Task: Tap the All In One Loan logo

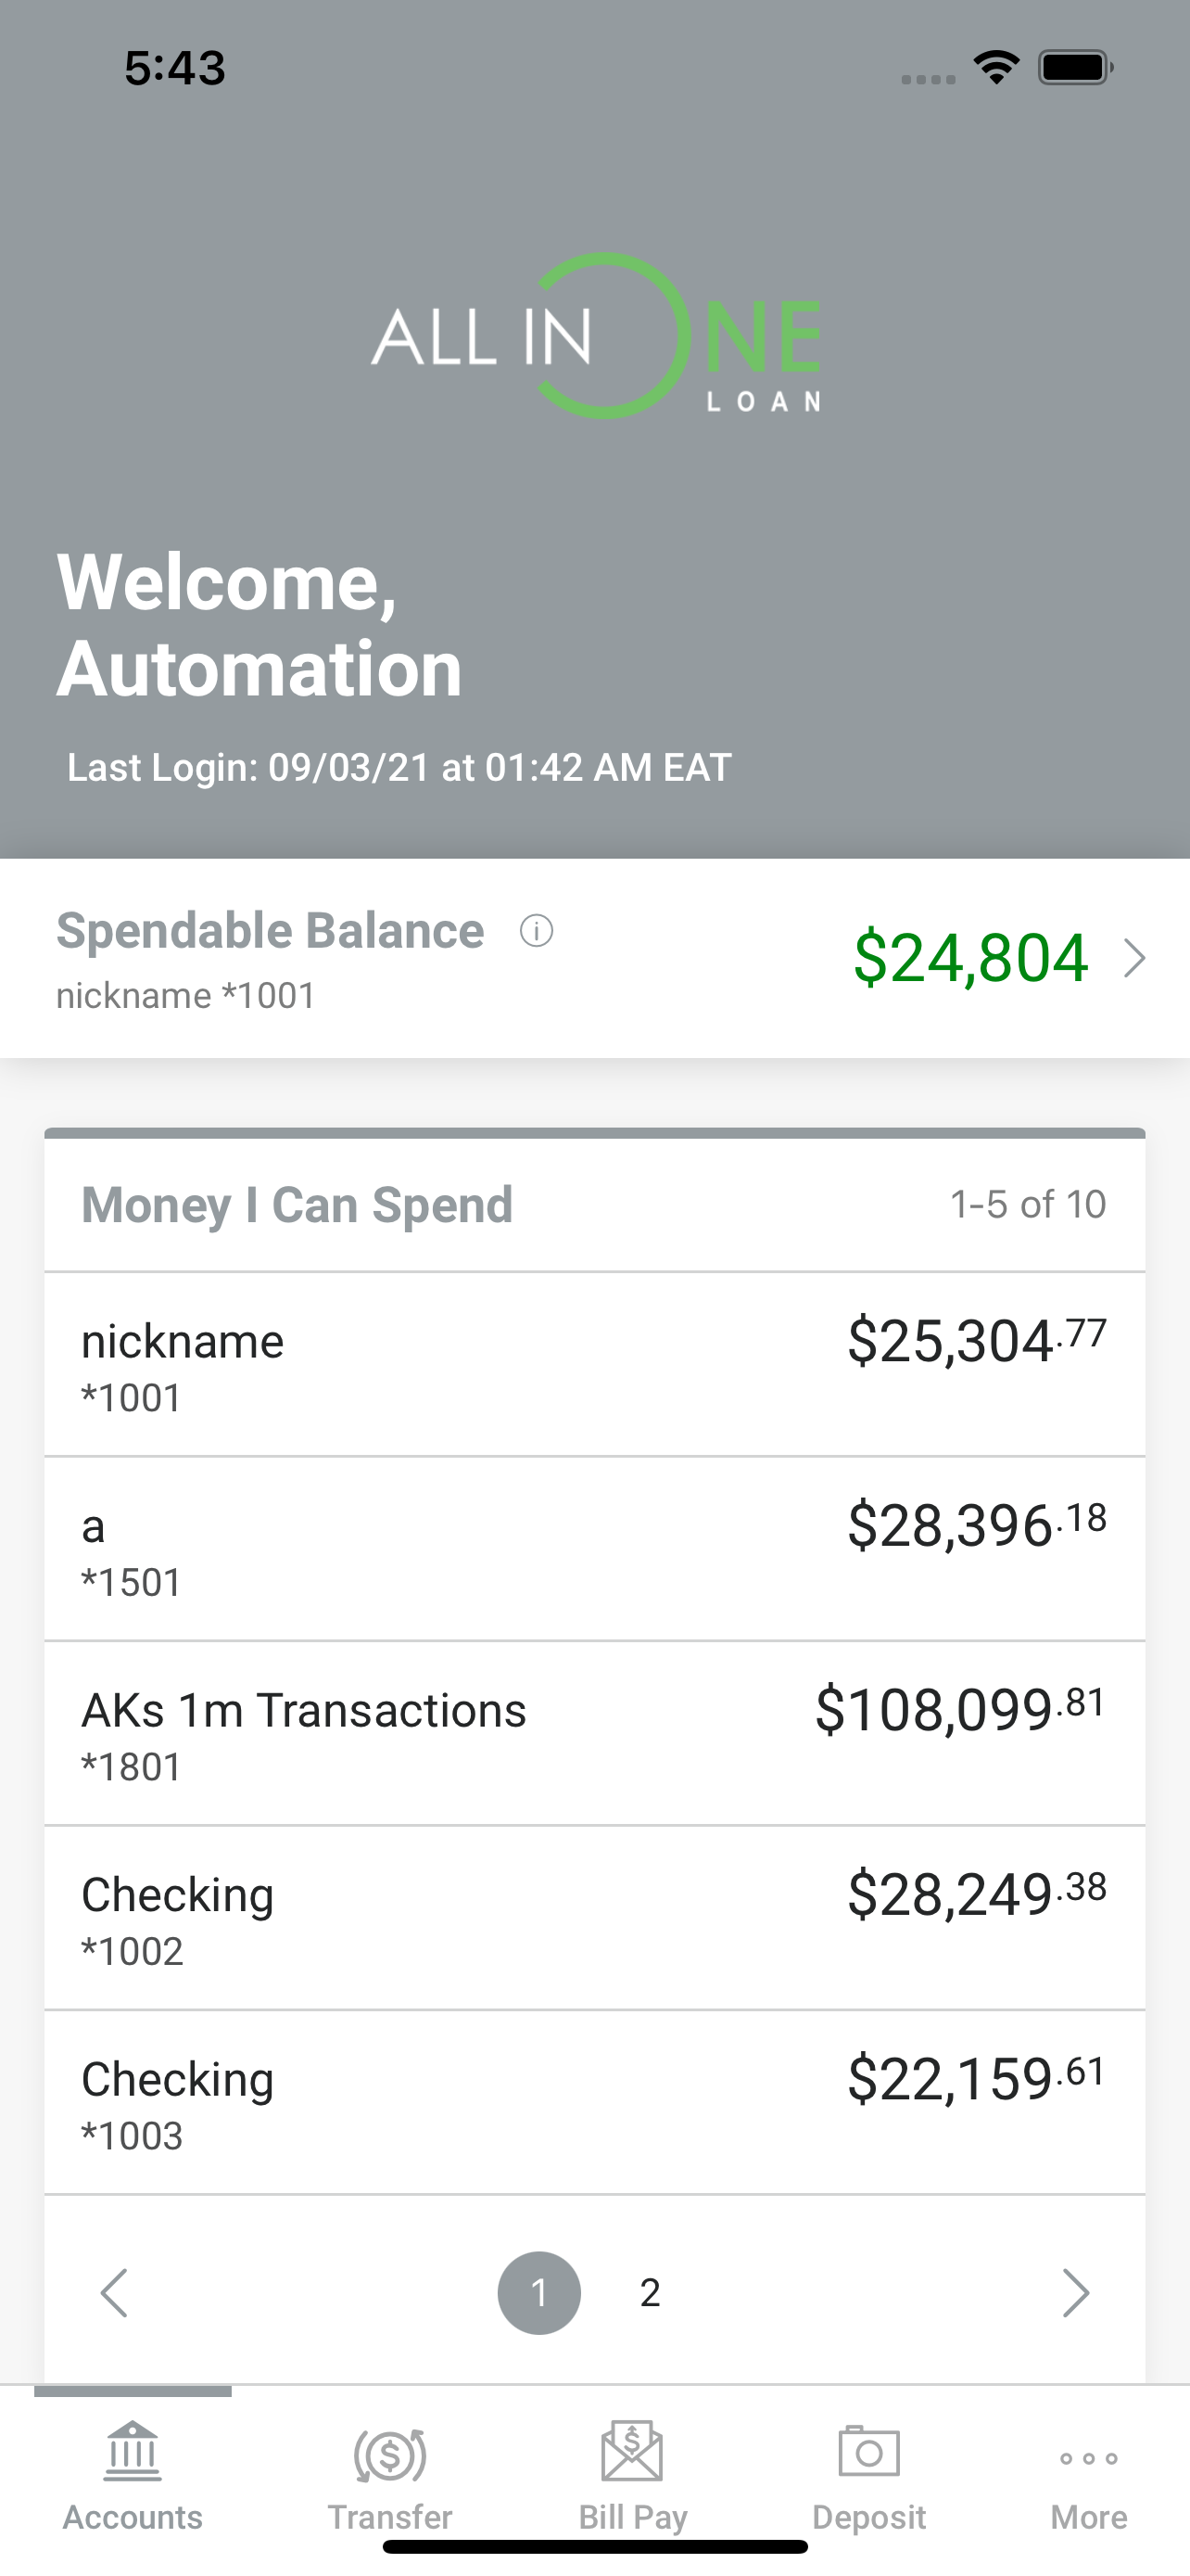Action: pyautogui.click(x=596, y=336)
